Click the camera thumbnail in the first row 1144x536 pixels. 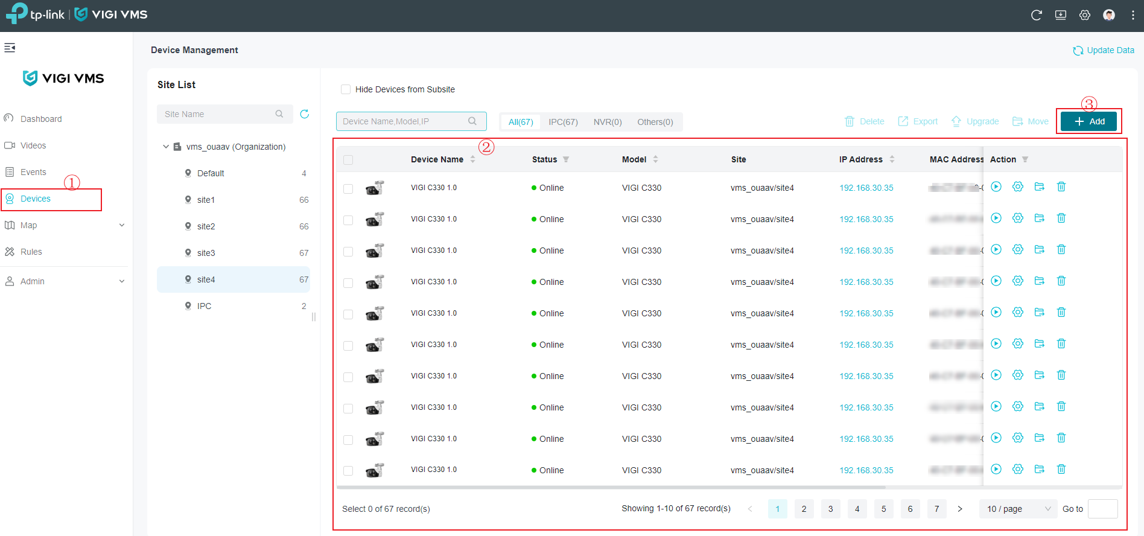coord(375,188)
